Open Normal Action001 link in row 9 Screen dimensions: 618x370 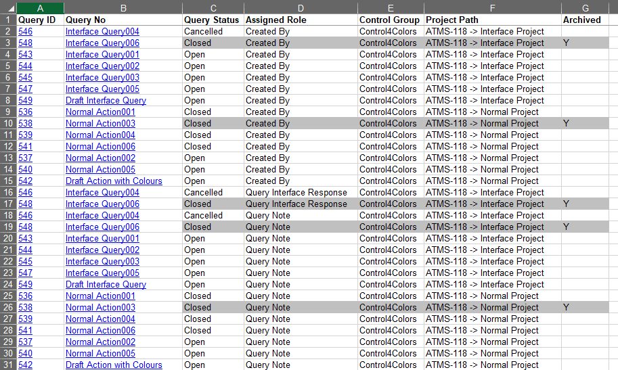pos(100,112)
